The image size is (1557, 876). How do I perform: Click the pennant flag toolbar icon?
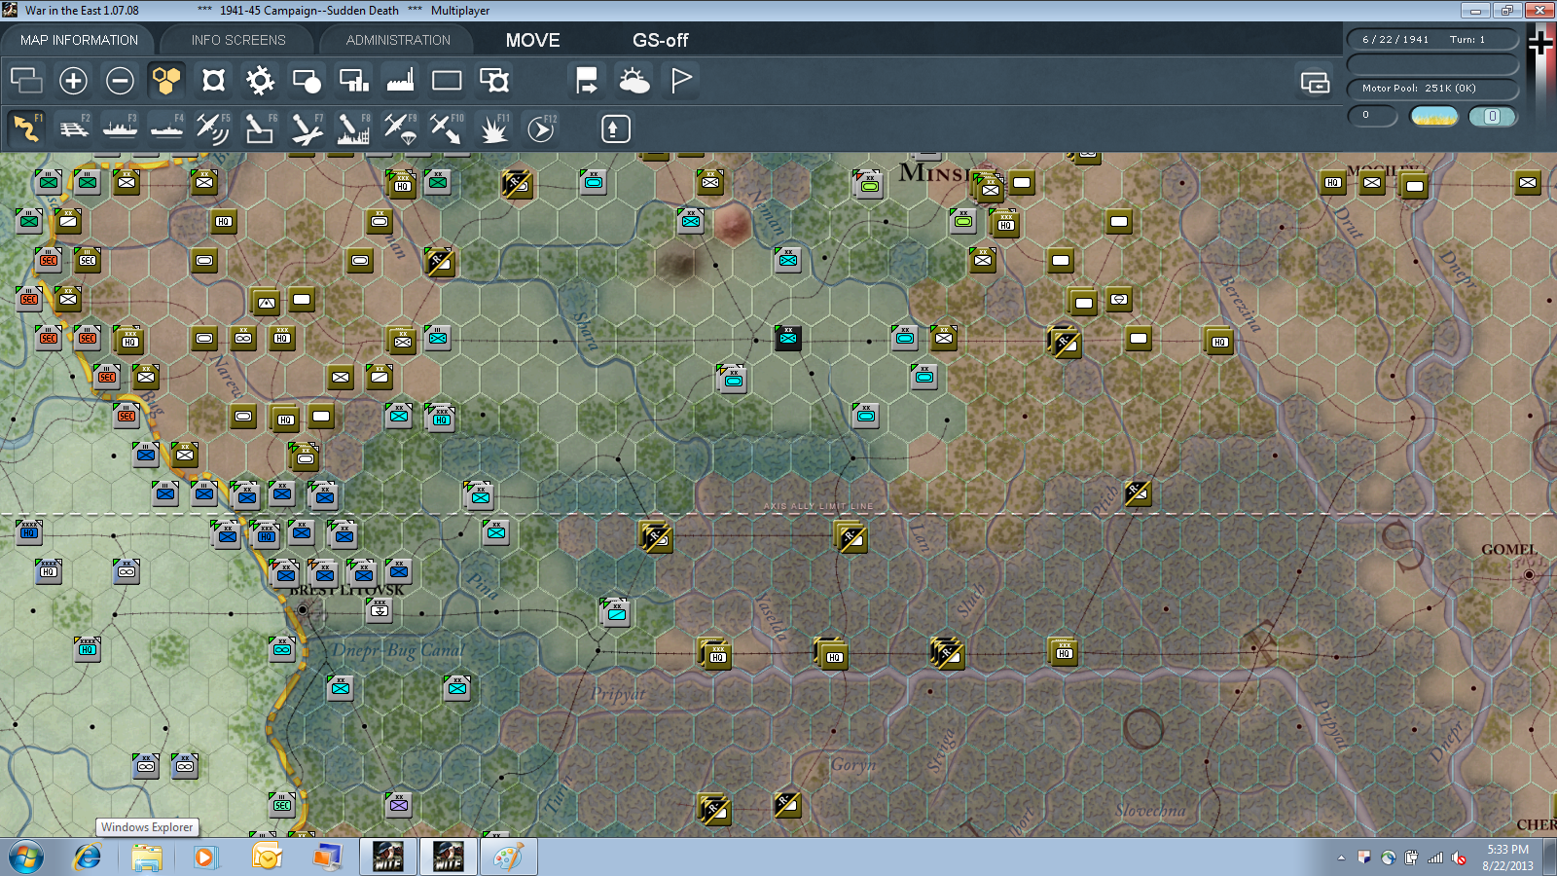pos(680,80)
